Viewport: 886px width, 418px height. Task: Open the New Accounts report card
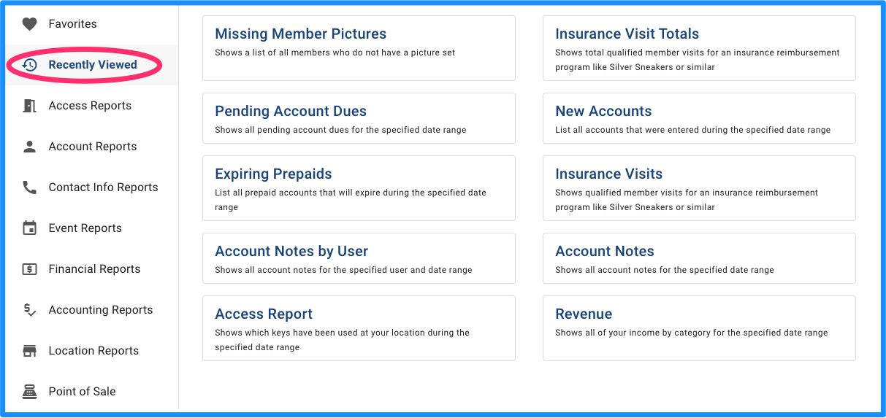[699, 118]
